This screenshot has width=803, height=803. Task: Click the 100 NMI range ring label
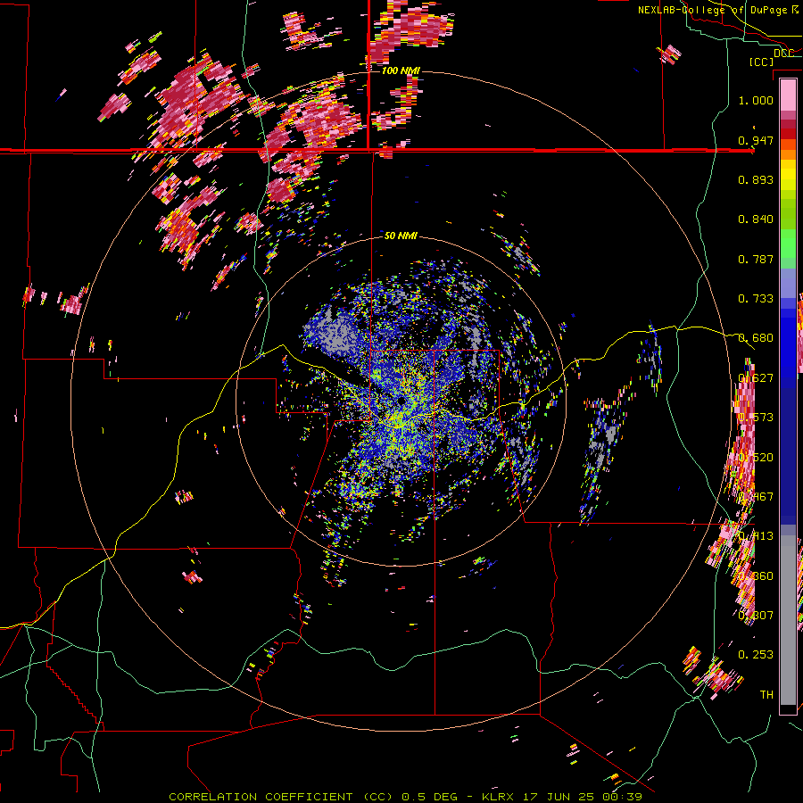[x=401, y=70]
